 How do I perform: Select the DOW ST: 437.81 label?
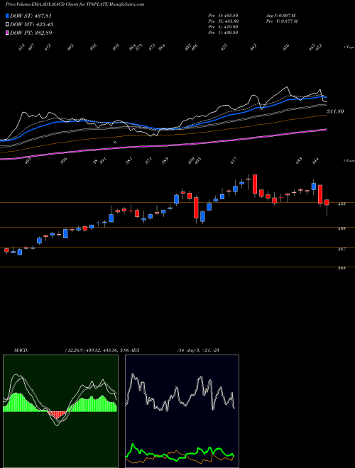click(x=31, y=16)
